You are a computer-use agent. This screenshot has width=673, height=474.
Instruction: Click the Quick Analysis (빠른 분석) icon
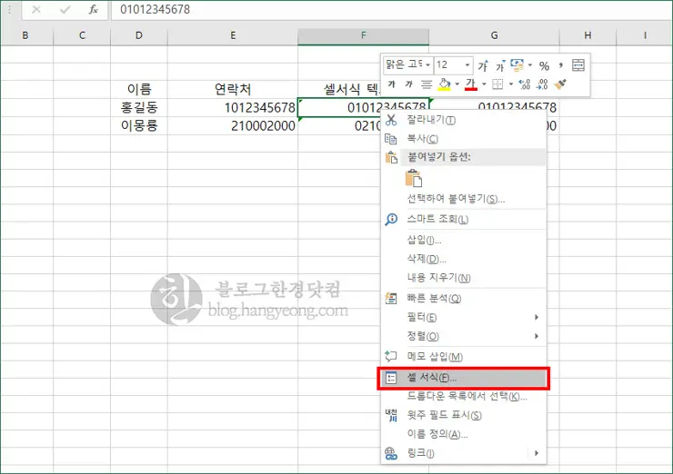391,298
